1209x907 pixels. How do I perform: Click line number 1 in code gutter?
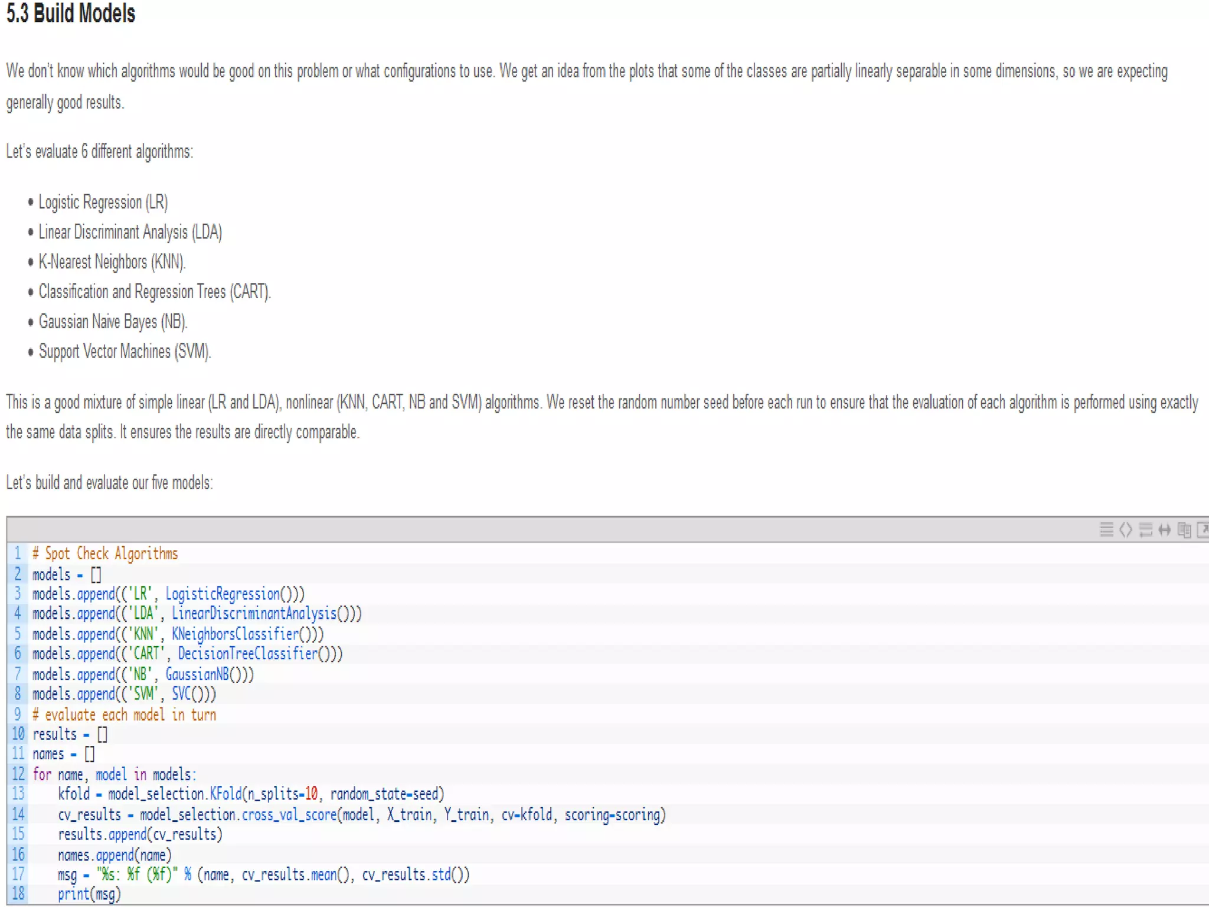tap(18, 553)
